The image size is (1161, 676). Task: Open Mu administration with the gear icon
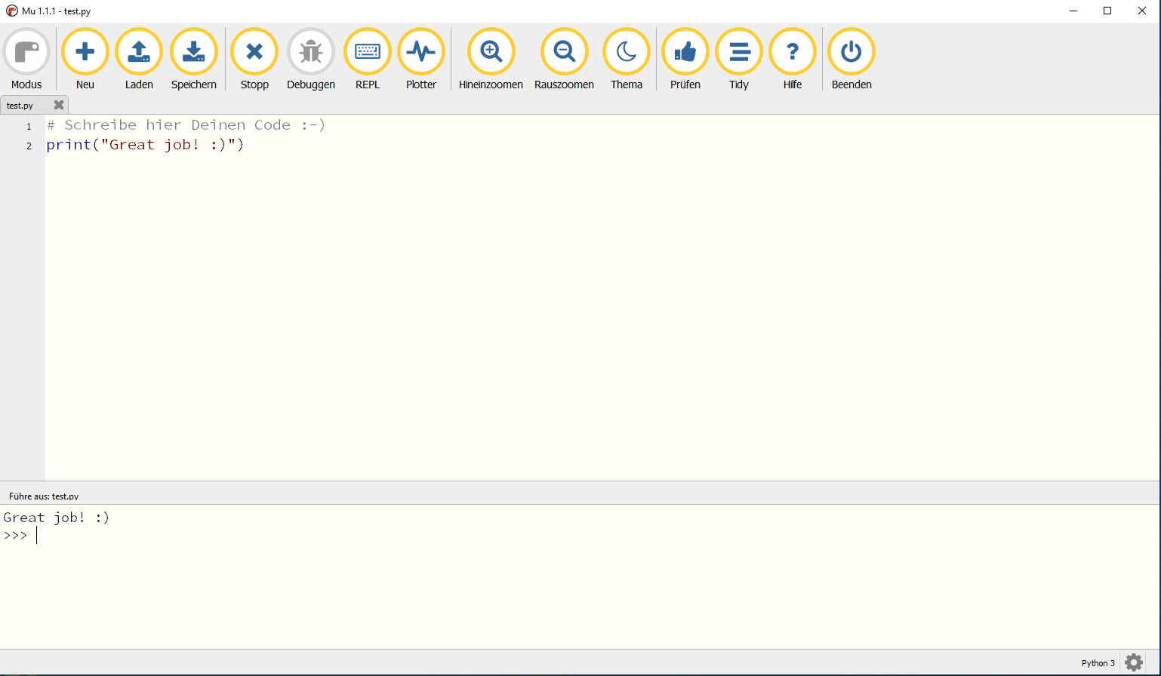click(1133, 662)
